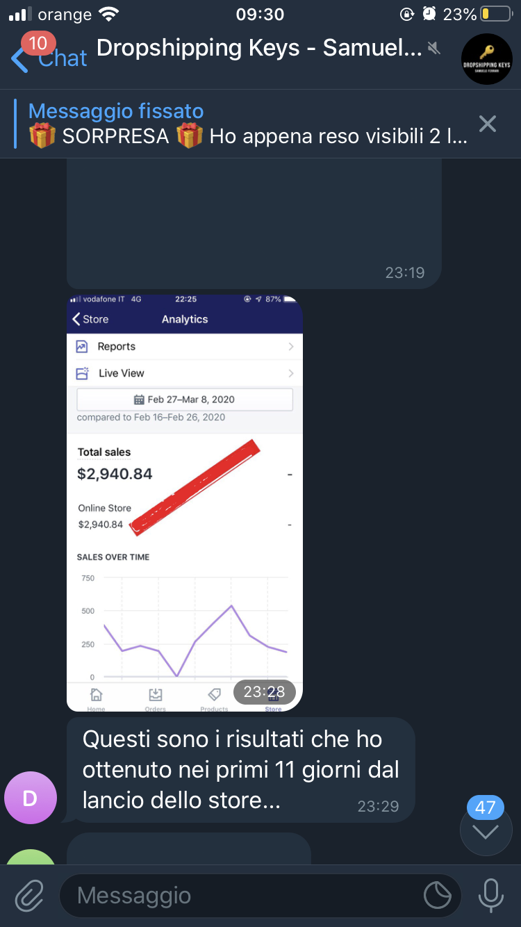
Task: Tap the 47 unread messages badge
Action: point(485,807)
